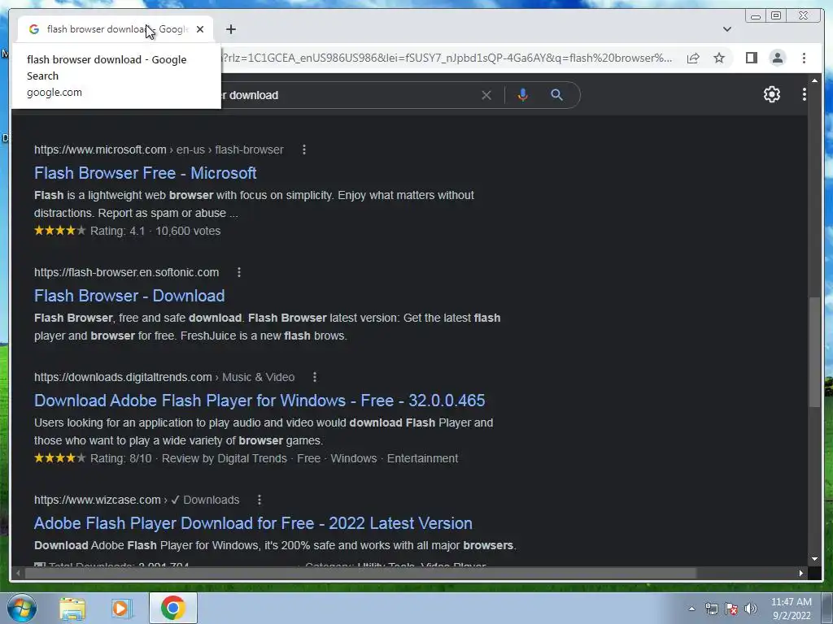The height and width of the screenshot is (624, 833).
Task: Click the flash-browser.en.softonic.com URL
Action: [x=126, y=272]
